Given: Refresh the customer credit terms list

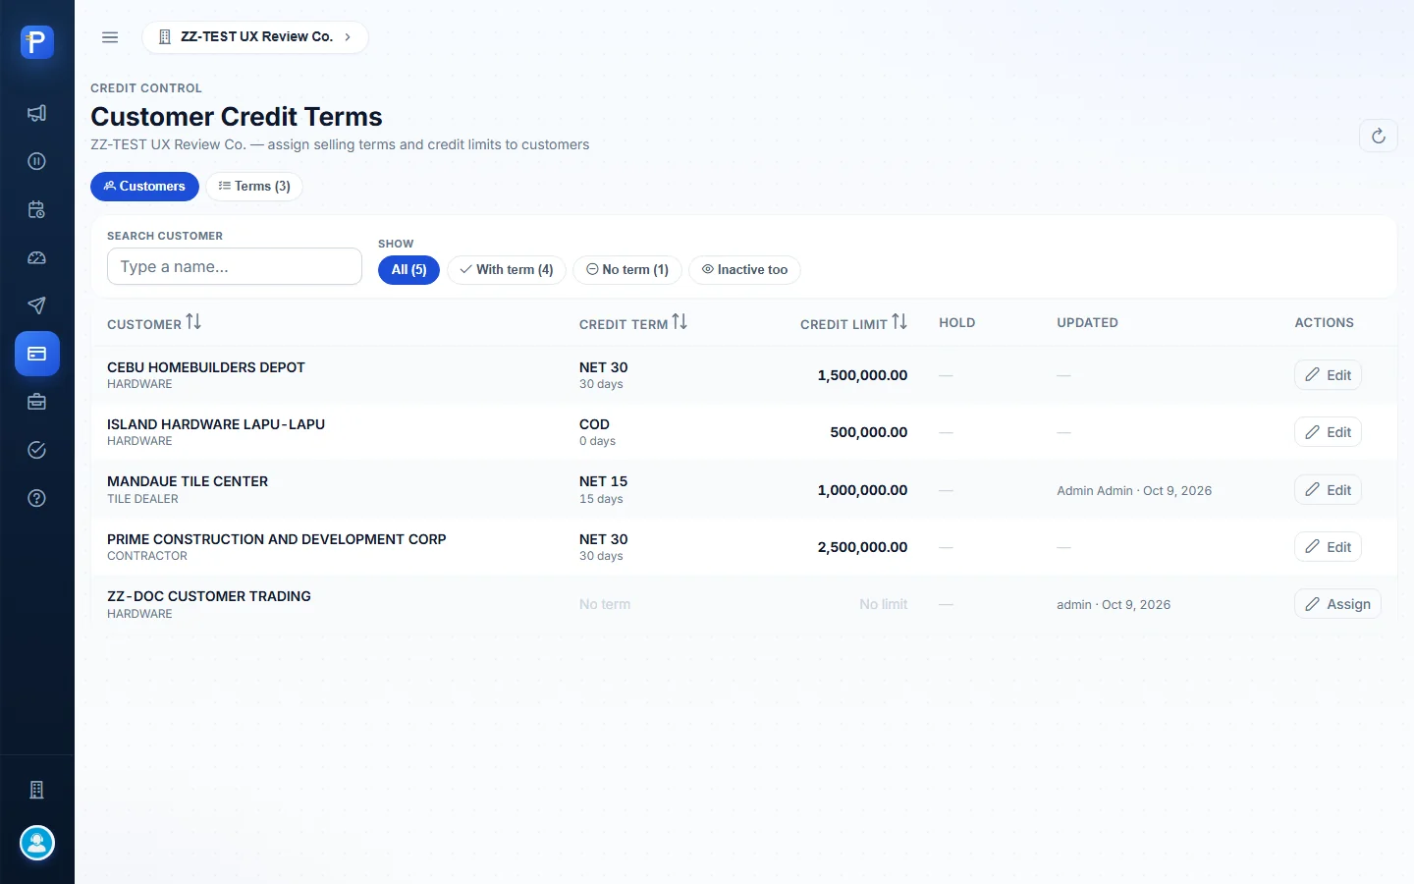Looking at the screenshot, I should point(1378,136).
